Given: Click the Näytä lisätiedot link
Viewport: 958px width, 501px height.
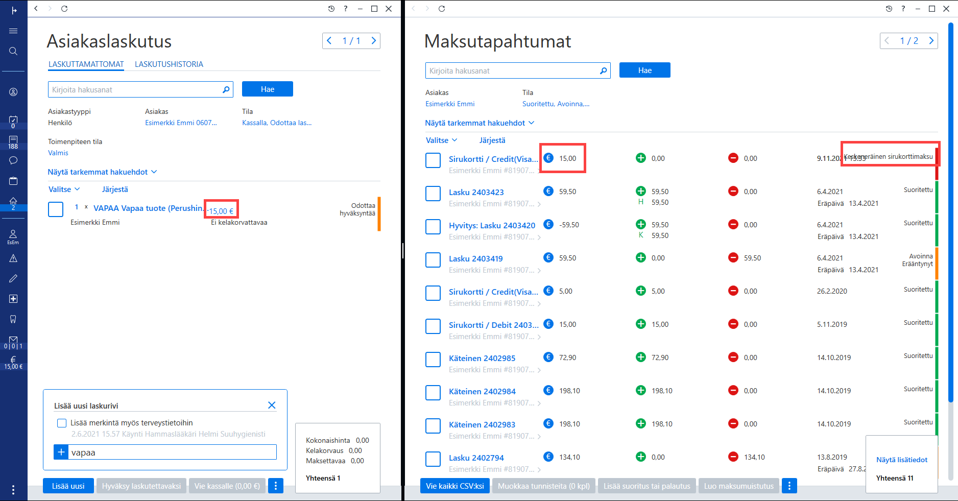Looking at the screenshot, I should click(x=902, y=460).
